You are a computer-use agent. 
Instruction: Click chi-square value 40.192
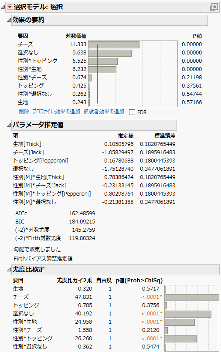(83, 314)
